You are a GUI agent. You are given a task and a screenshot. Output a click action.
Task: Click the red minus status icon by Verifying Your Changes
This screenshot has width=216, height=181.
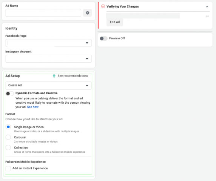coord(103,6)
